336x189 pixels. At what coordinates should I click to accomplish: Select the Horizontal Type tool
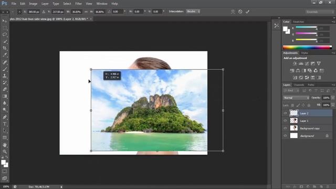[5, 124]
